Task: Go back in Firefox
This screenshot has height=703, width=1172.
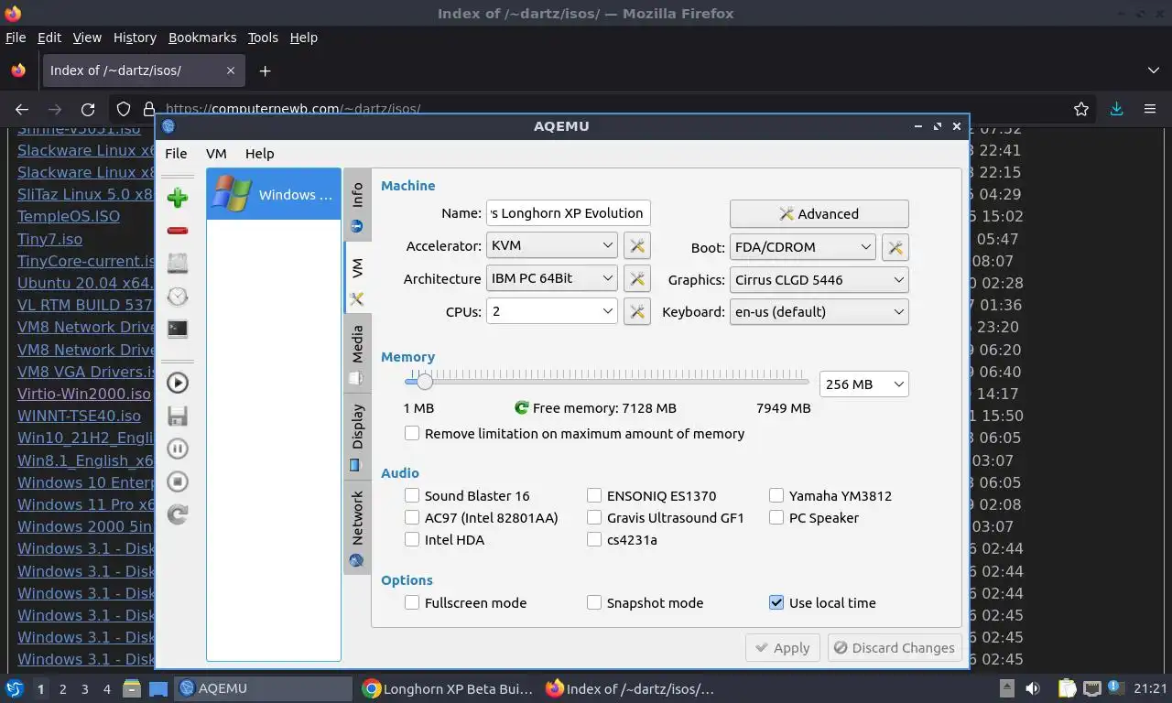Action: point(22,109)
